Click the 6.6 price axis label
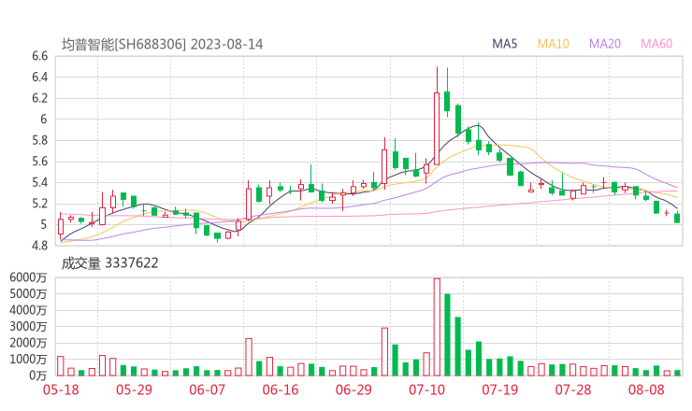This screenshot has width=692, height=411. pyautogui.click(x=39, y=56)
